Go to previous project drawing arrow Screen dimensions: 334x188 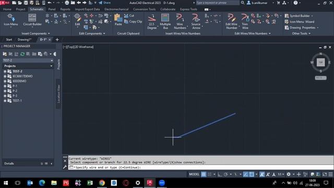[x=79, y=3]
